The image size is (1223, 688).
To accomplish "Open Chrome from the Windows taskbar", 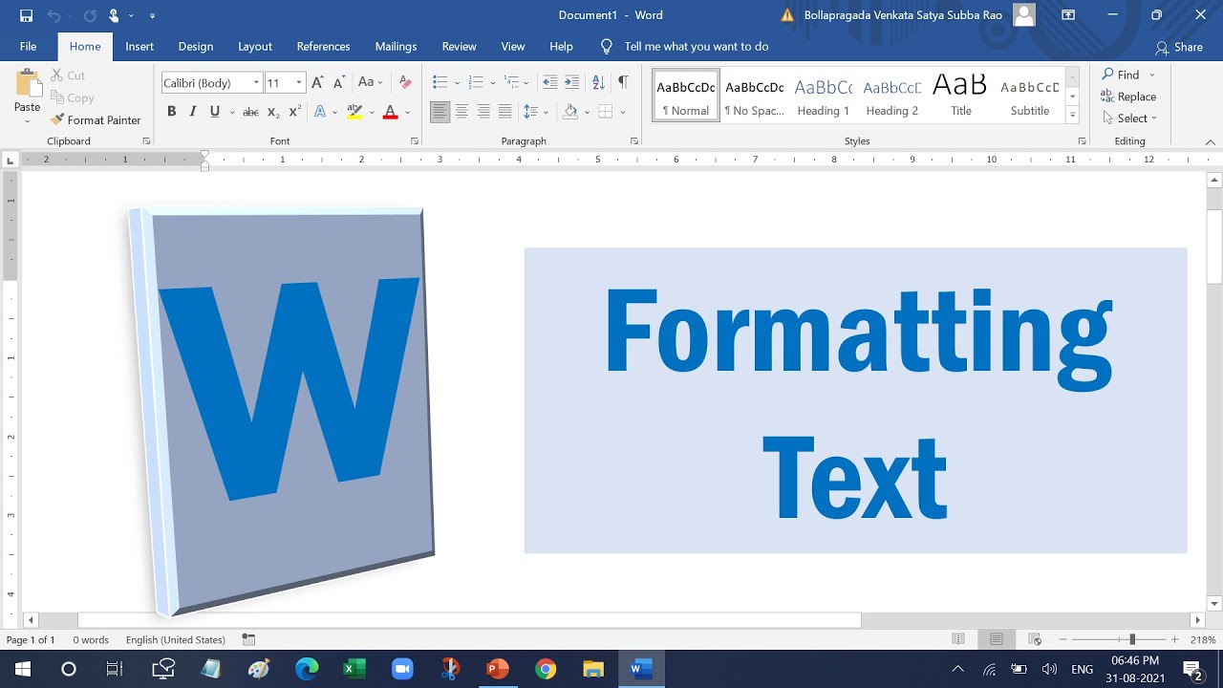I will (545, 669).
